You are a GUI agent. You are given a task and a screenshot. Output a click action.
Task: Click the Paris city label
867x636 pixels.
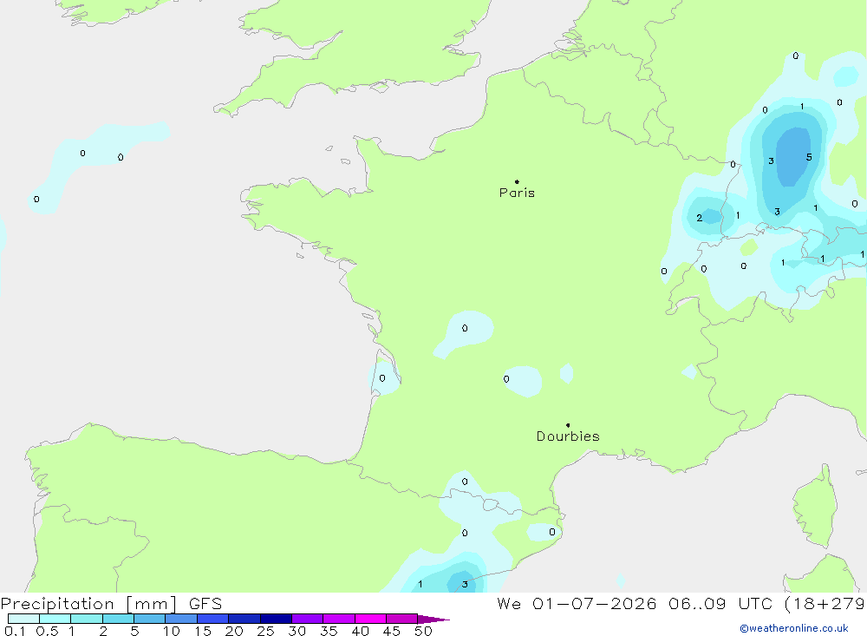click(517, 193)
